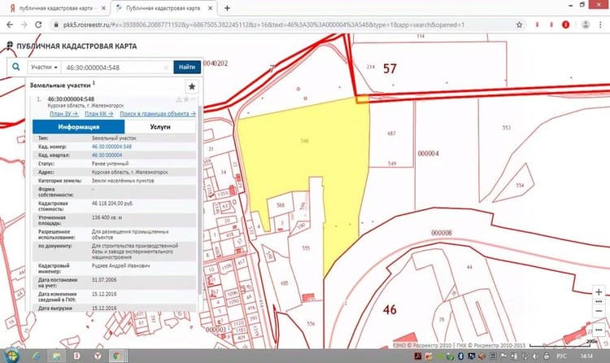Click the magnifier search icon
The height and width of the screenshot is (363, 610).
pos(16,67)
